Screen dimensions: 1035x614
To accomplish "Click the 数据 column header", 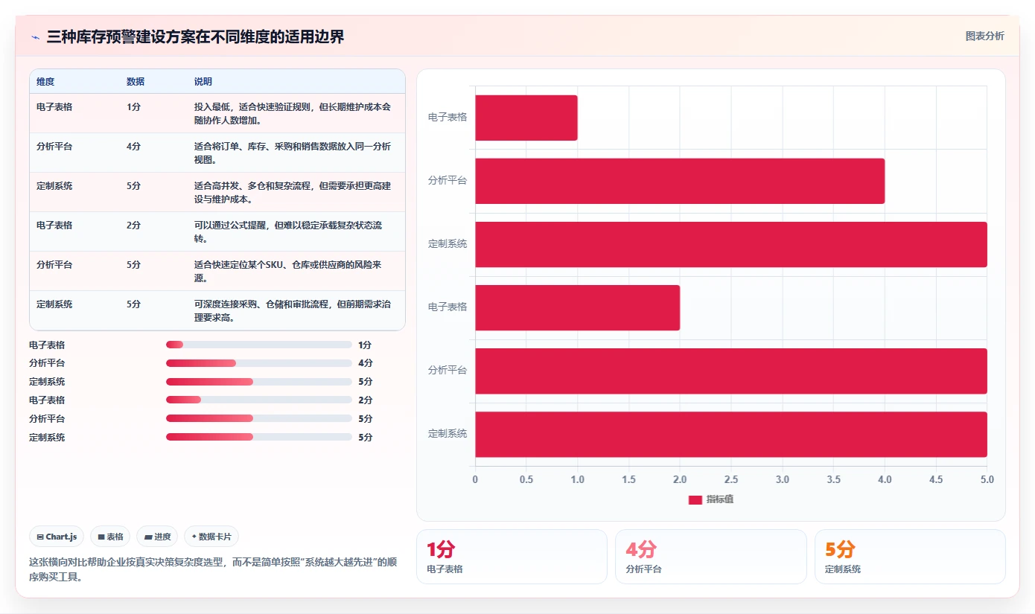I will coord(136,82).
